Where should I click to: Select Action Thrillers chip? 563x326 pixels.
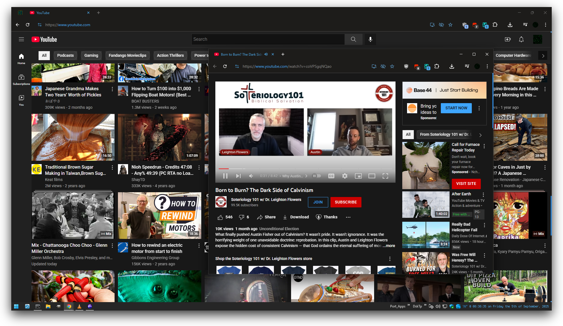coord(170,55)
